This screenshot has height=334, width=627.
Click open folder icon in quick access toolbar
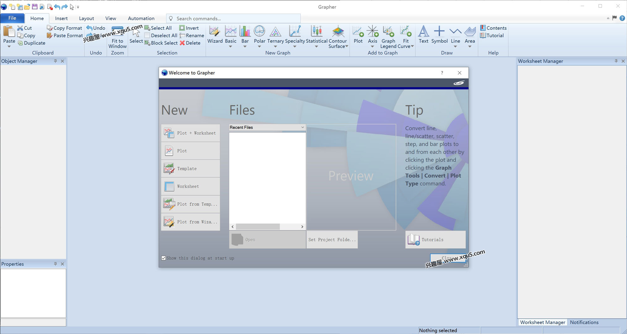(27, 7)
